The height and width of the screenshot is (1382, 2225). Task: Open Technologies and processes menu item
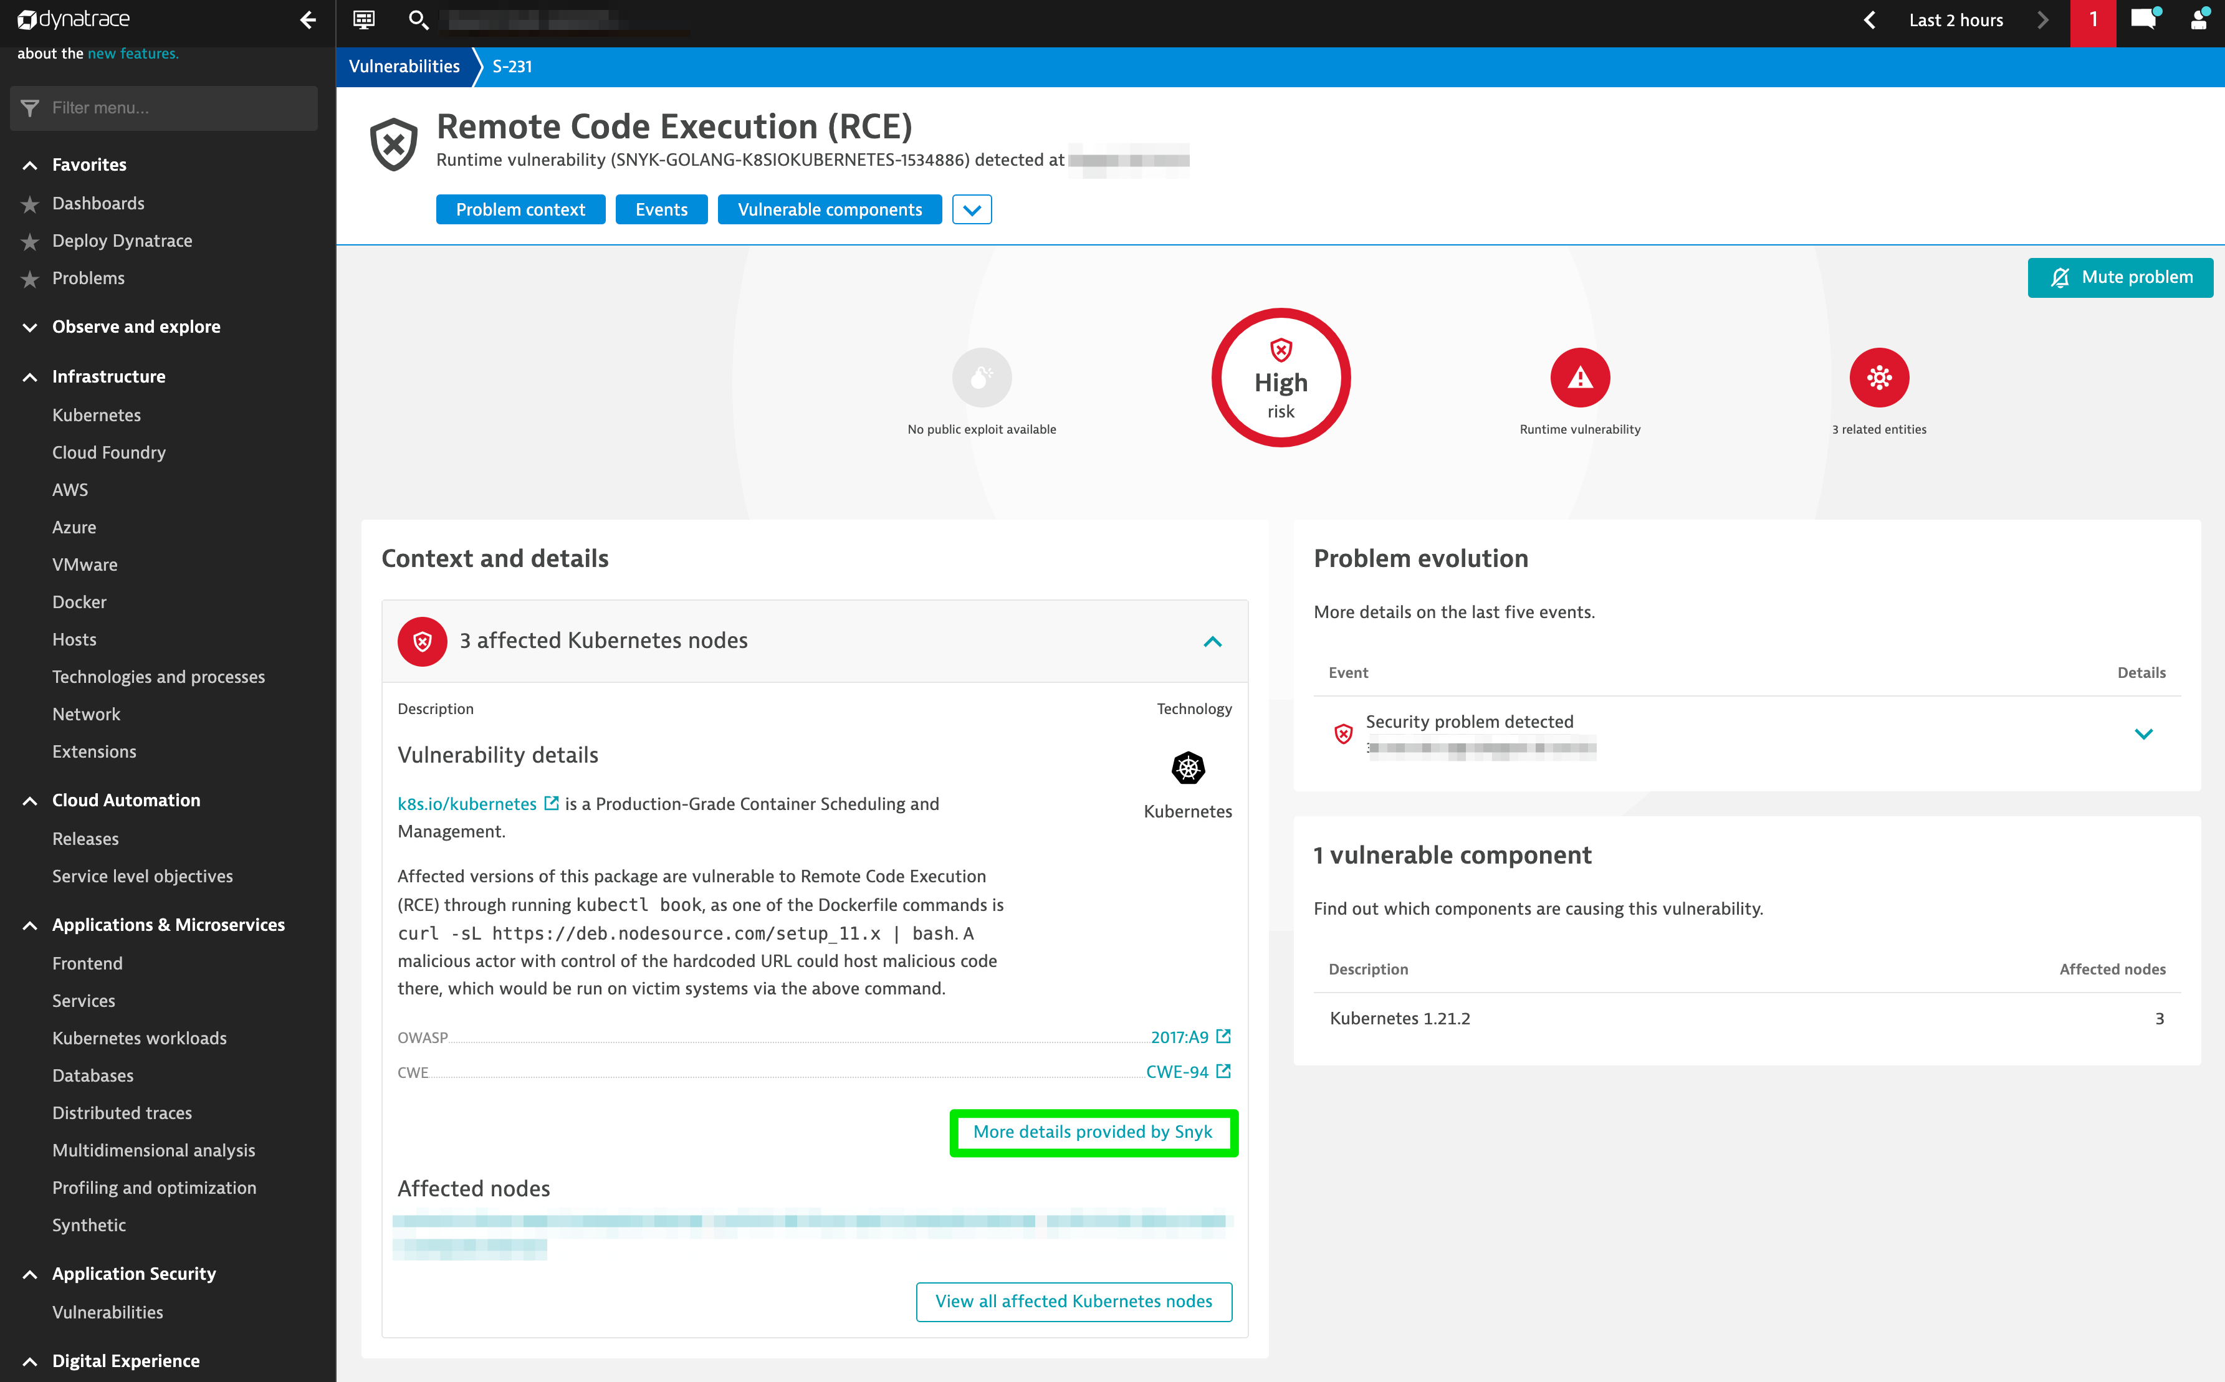tap(158, 677)
